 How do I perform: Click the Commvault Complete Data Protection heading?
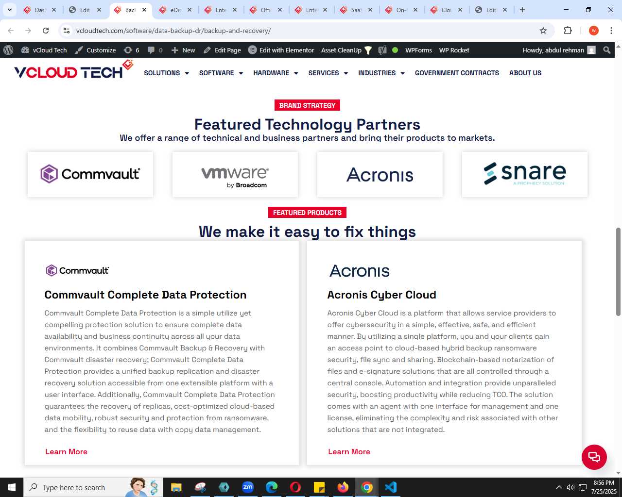[x=145, y=295]
